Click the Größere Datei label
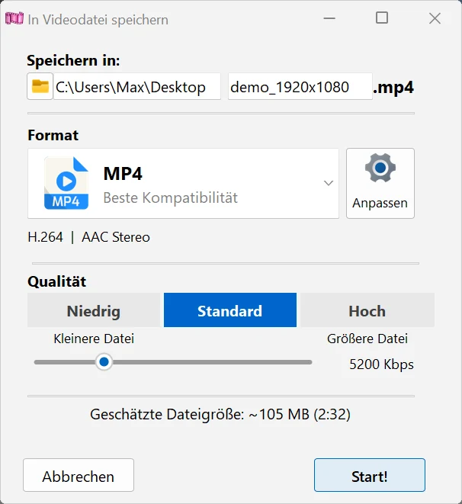The height and width of the screenshot is (504, 462). 367,339
